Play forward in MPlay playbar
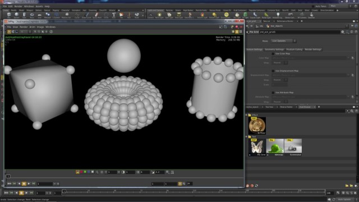359x202 pixels. [29, 183]
